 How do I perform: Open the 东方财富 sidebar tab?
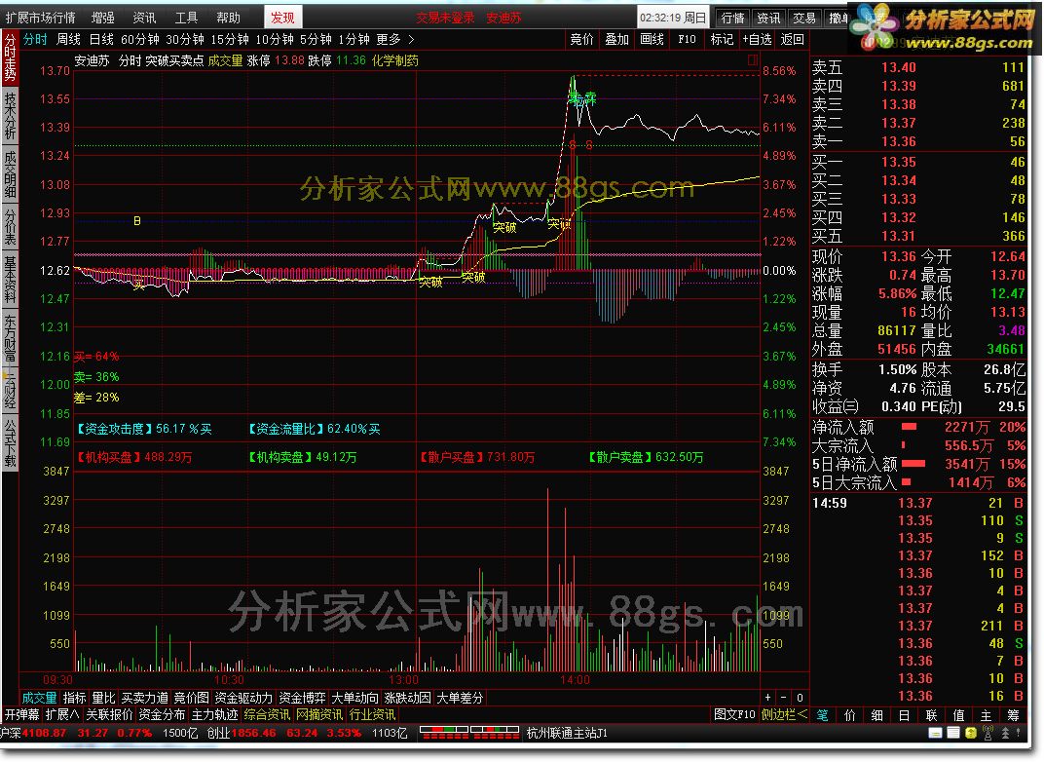coord(10,337)
